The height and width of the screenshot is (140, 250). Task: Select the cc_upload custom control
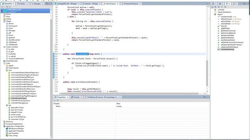click(12, 56)
